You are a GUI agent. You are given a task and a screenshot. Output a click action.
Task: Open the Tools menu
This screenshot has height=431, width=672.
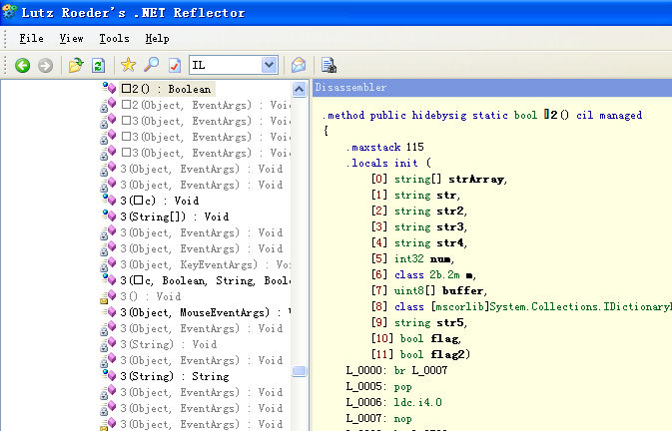point(114,38)
